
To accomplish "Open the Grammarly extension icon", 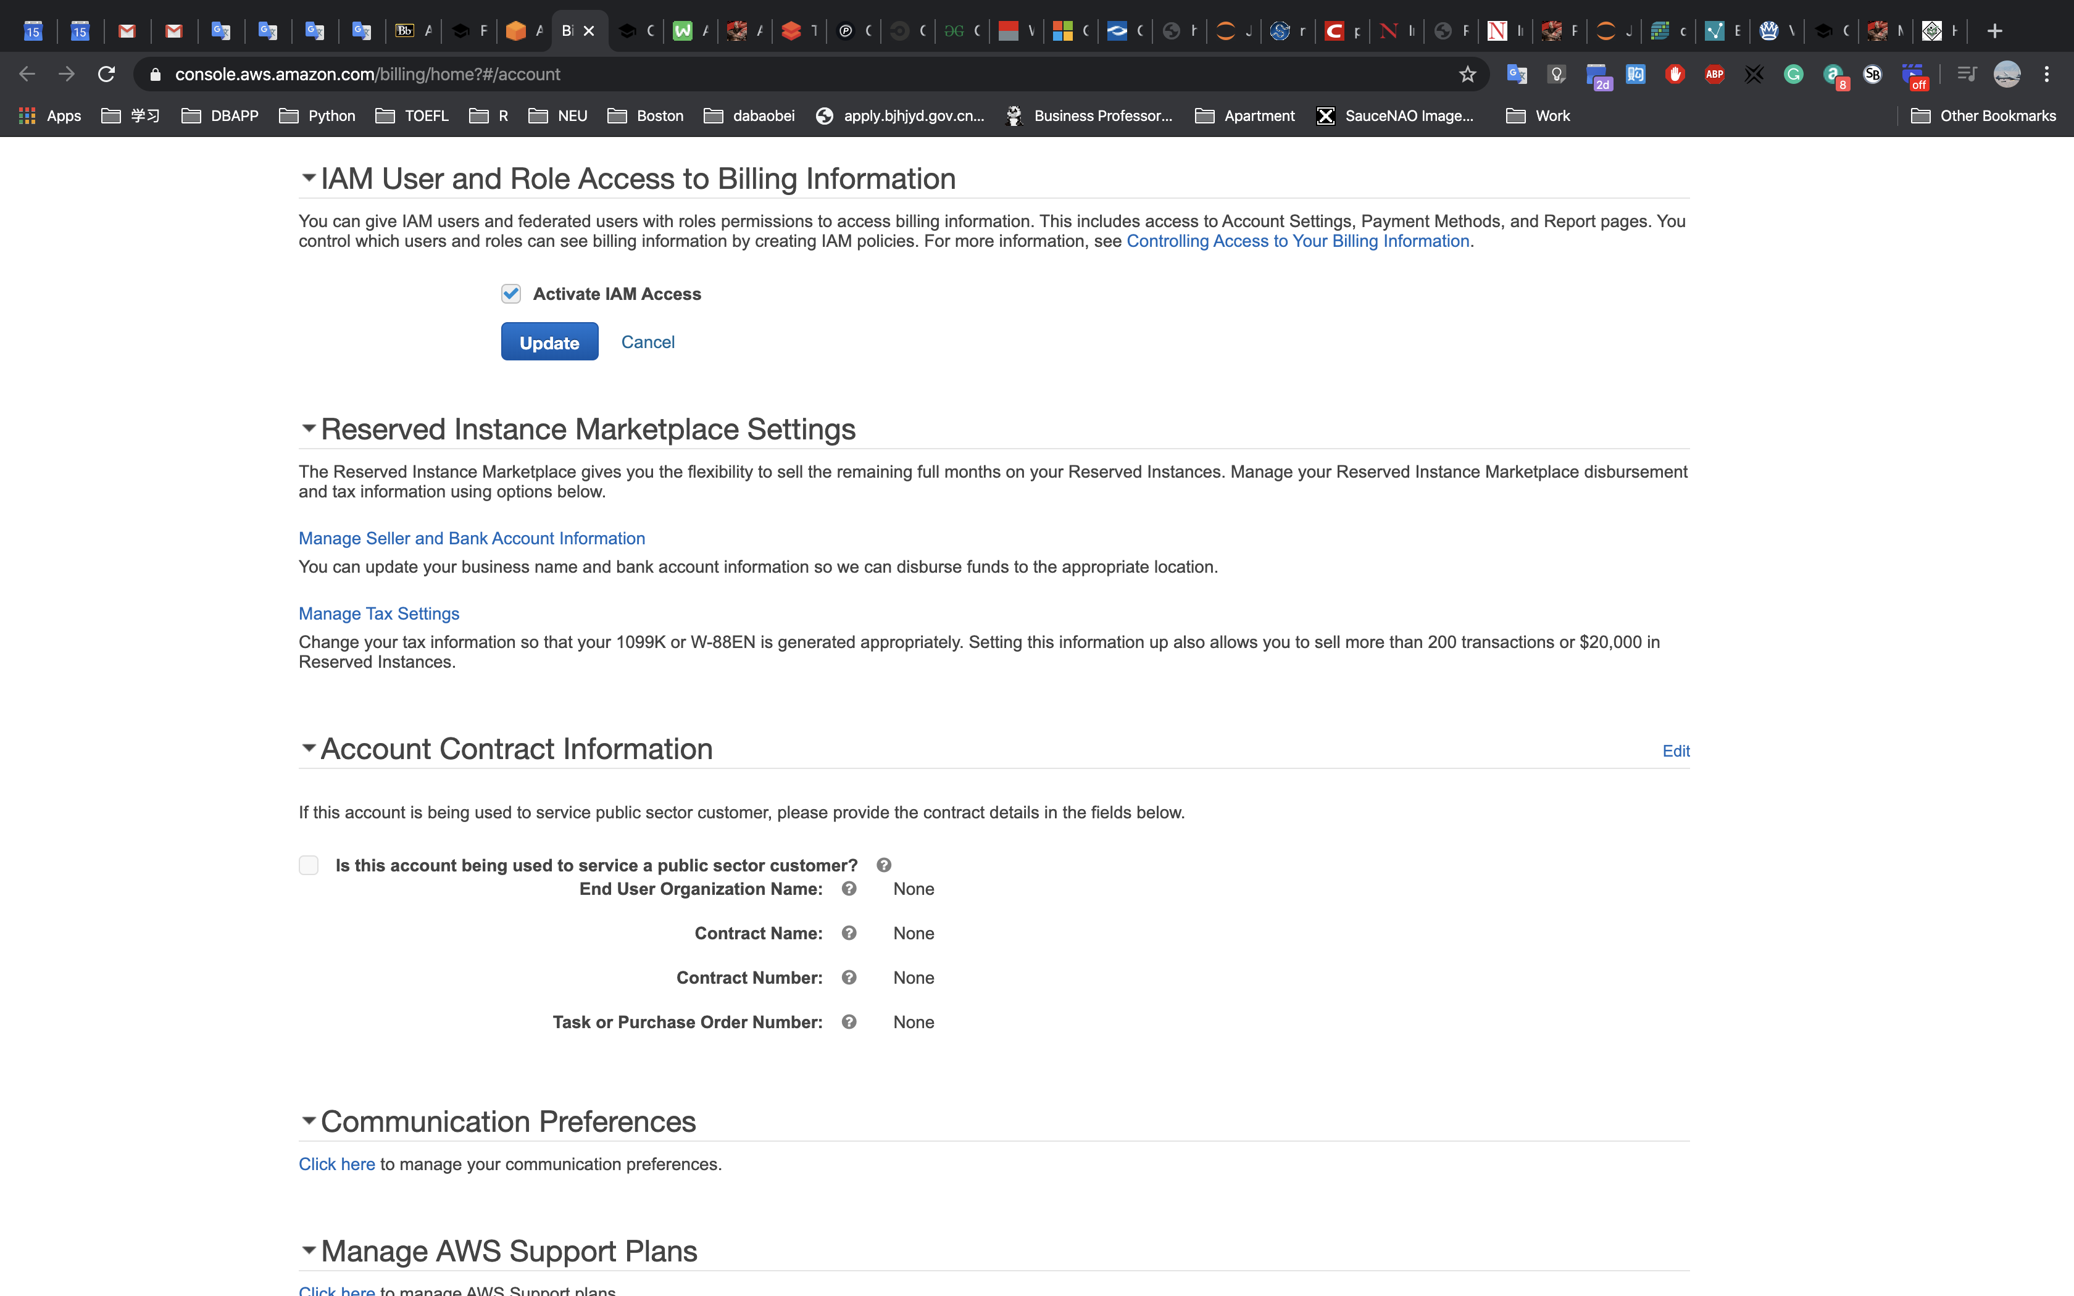I will (1793, 75).
